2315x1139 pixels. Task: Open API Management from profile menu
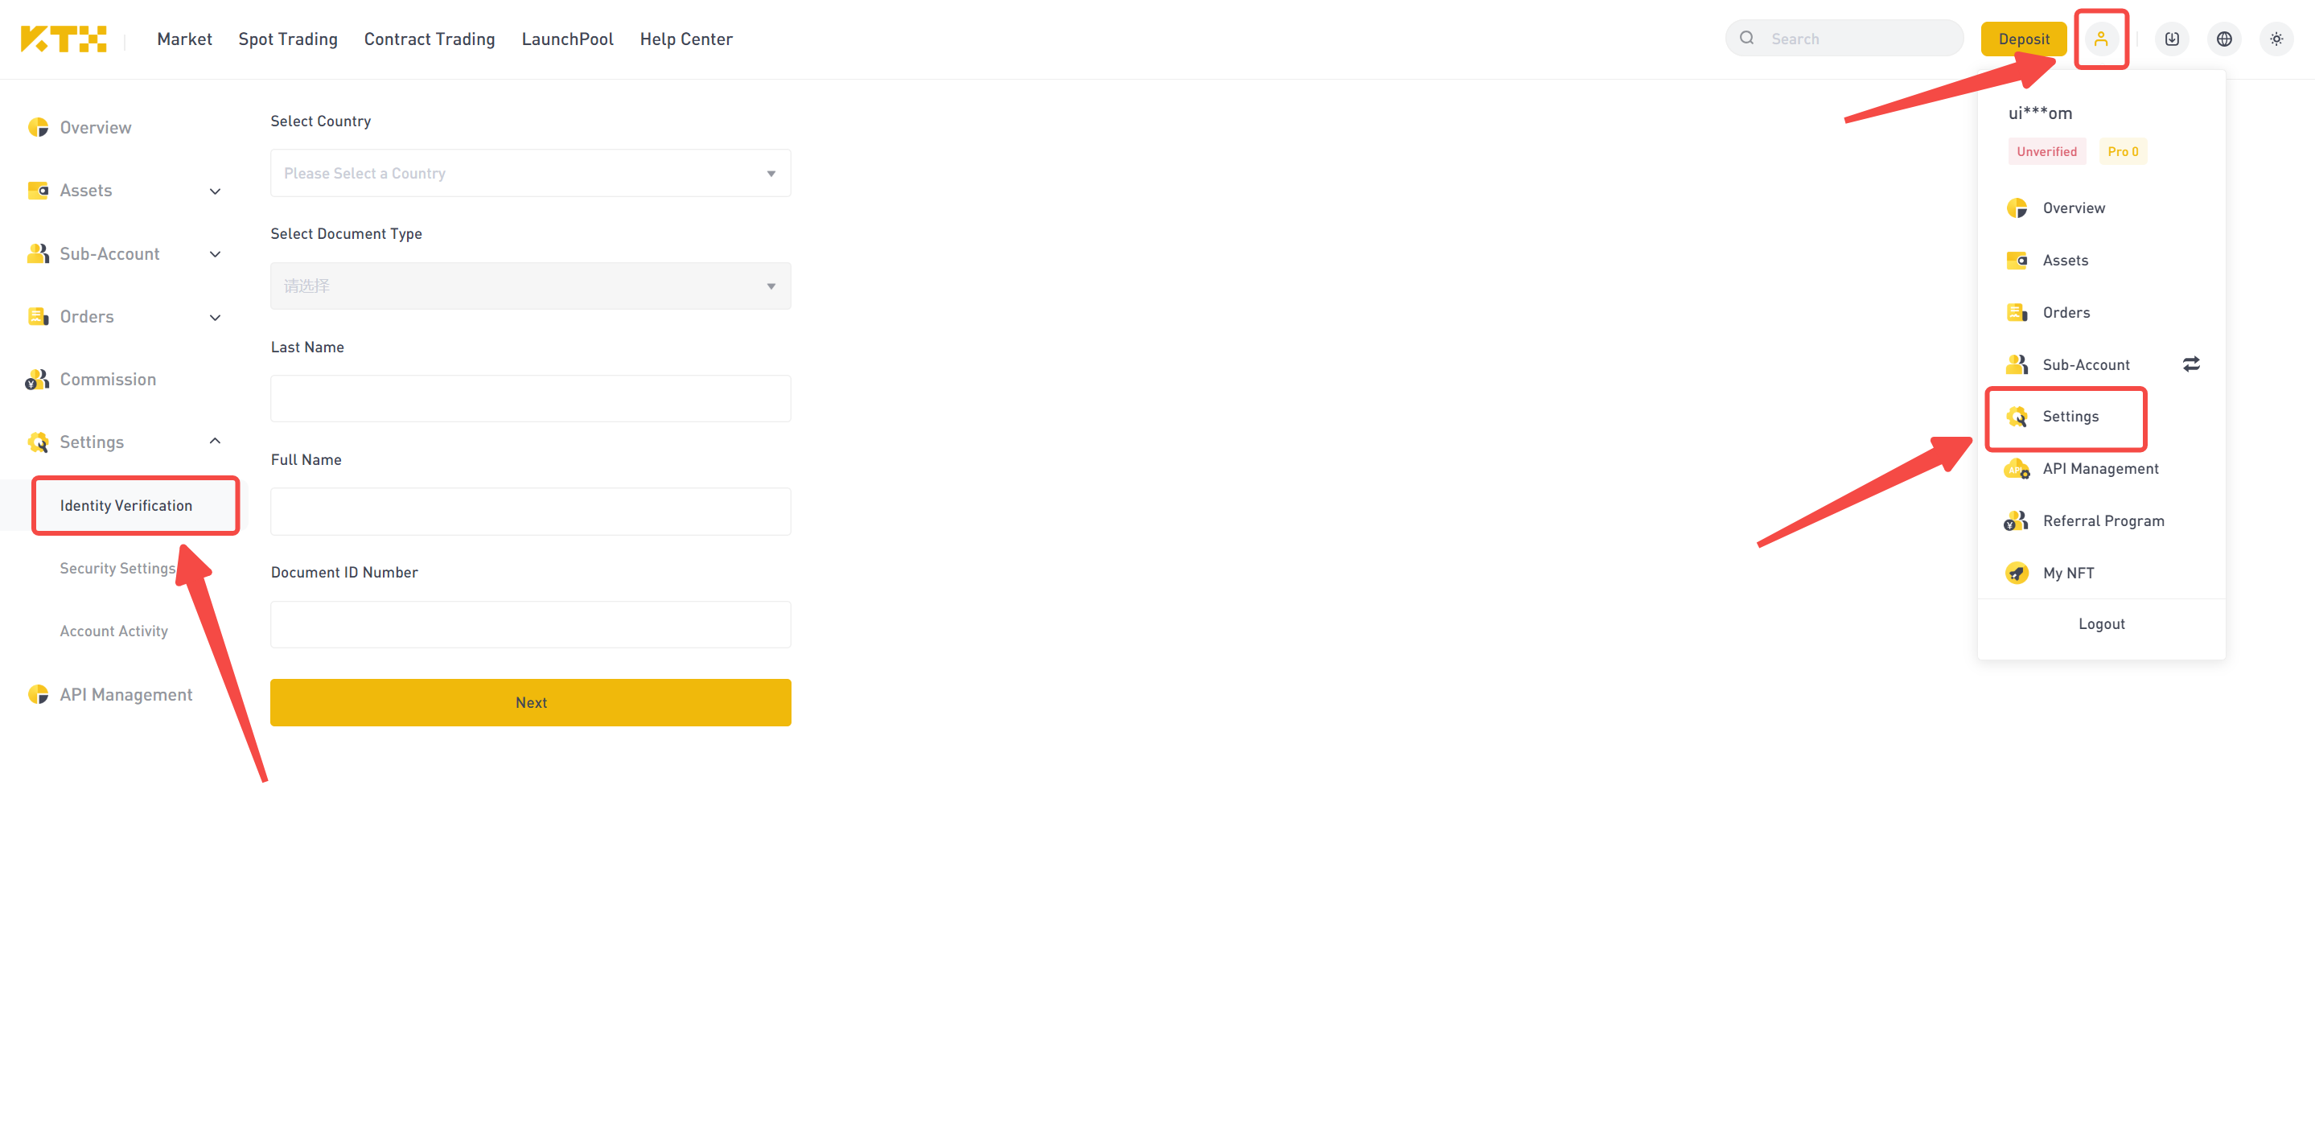2100,468
